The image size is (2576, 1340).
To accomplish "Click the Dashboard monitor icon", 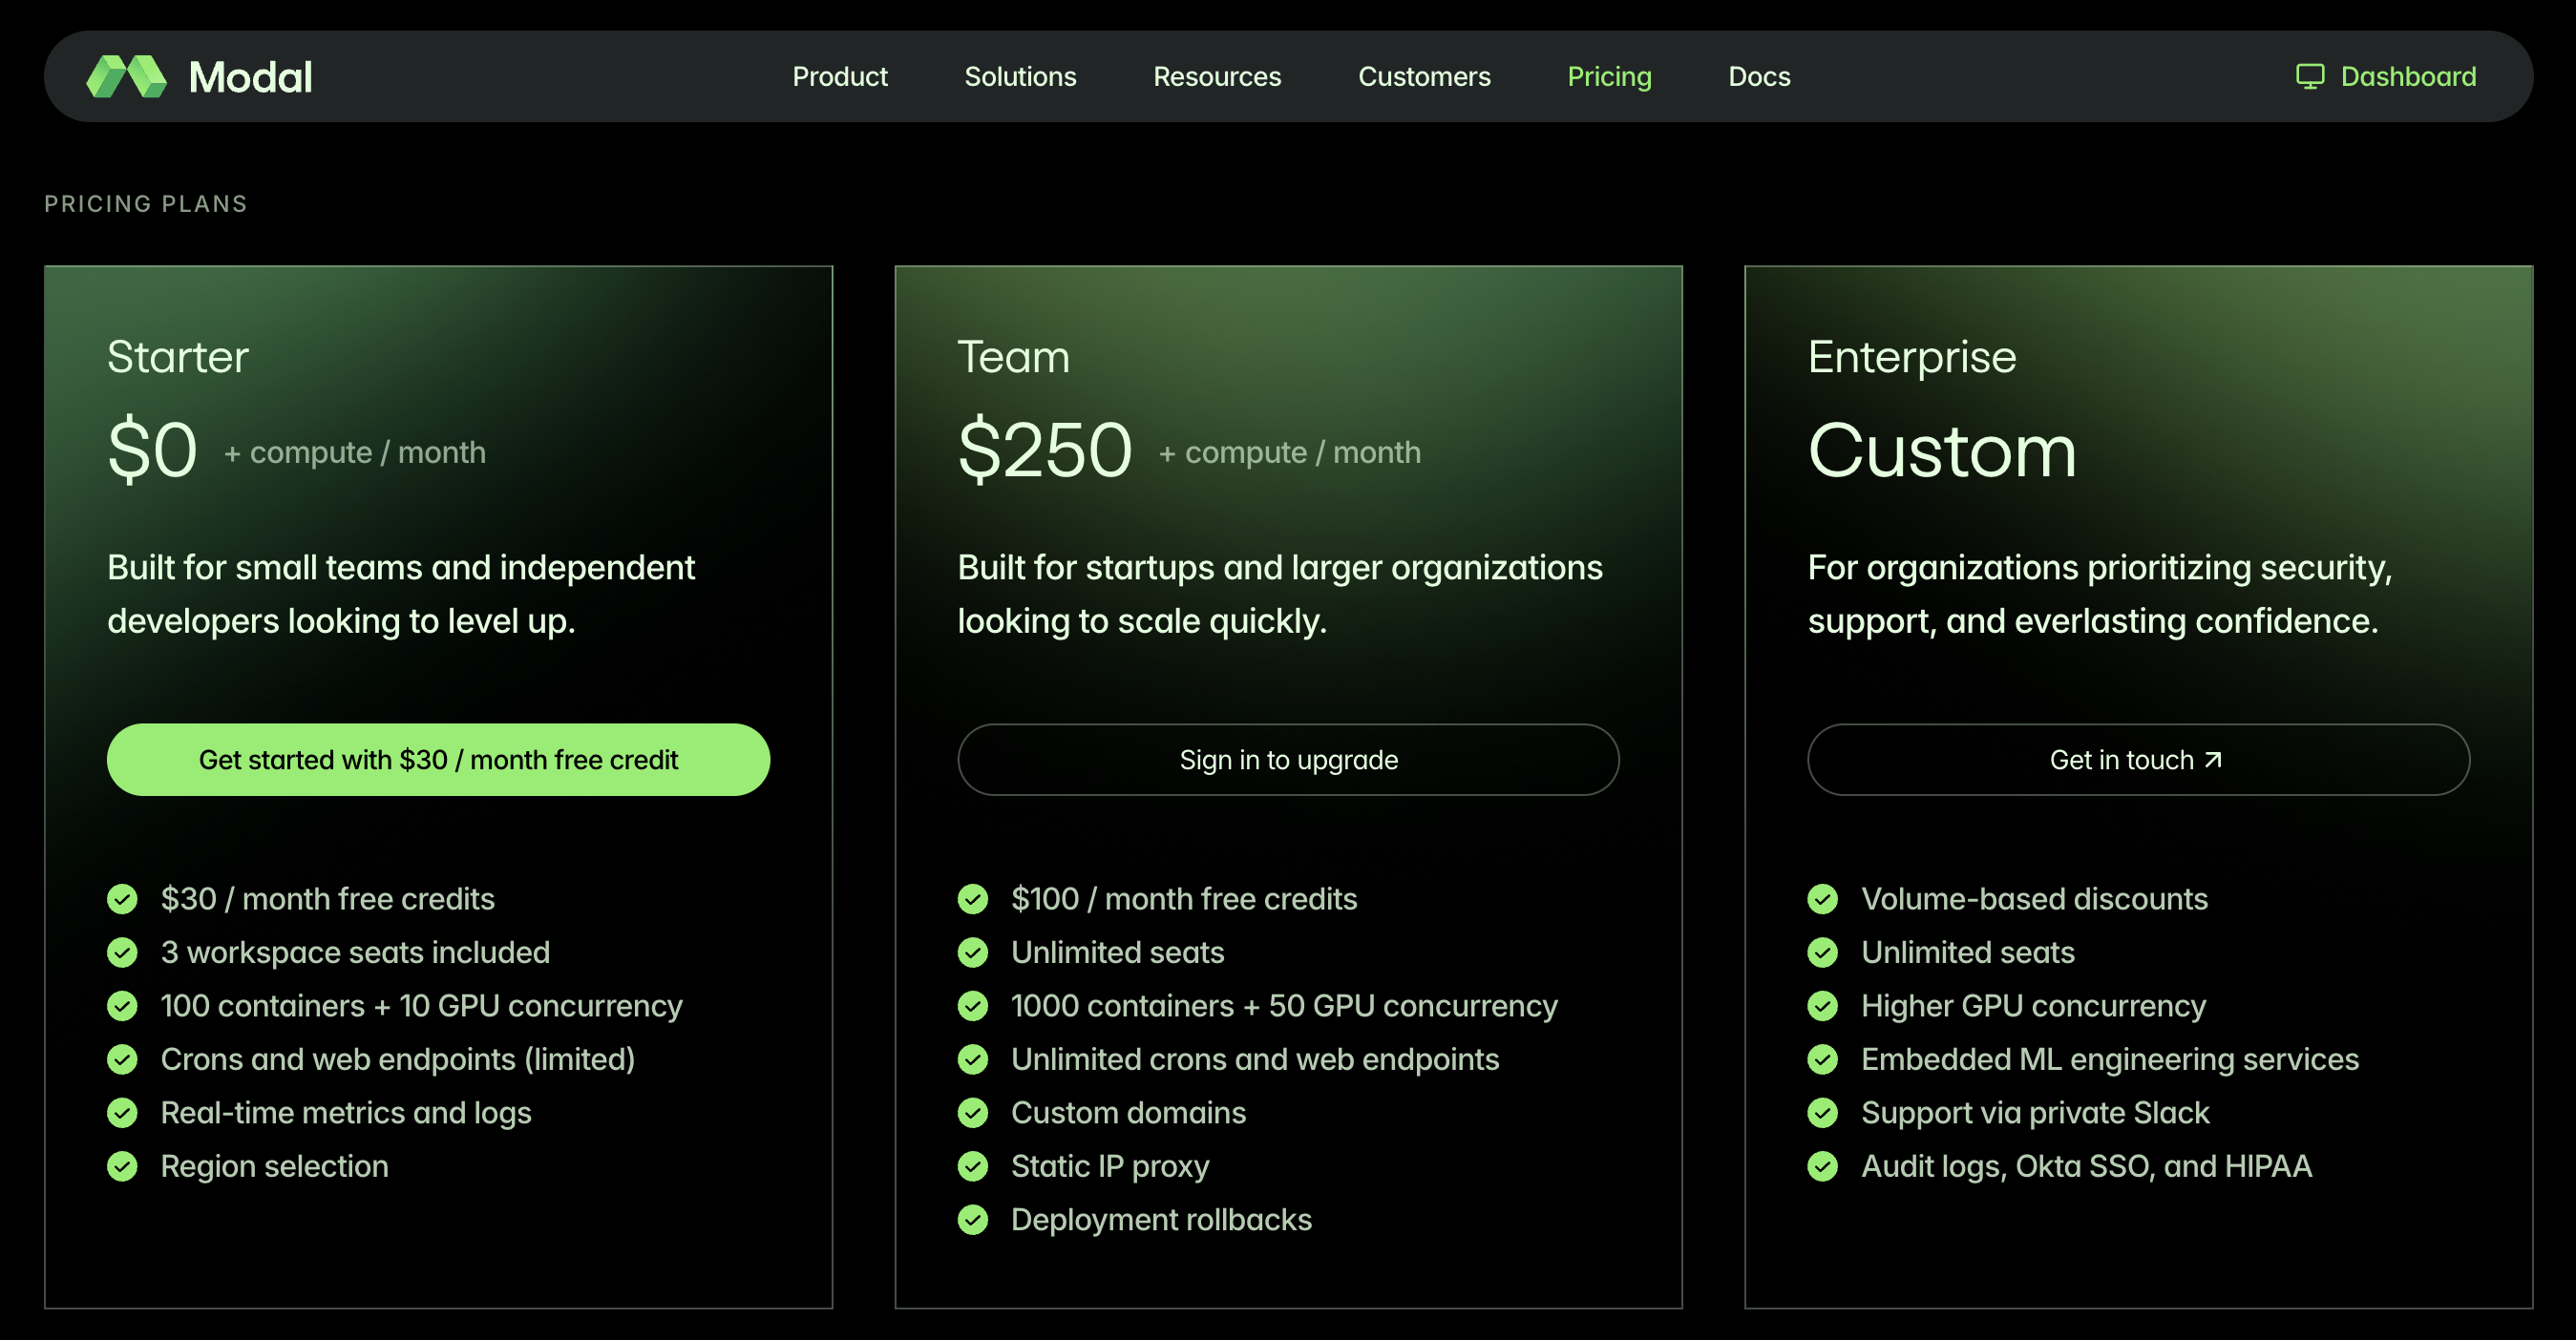I will 2309,77.
